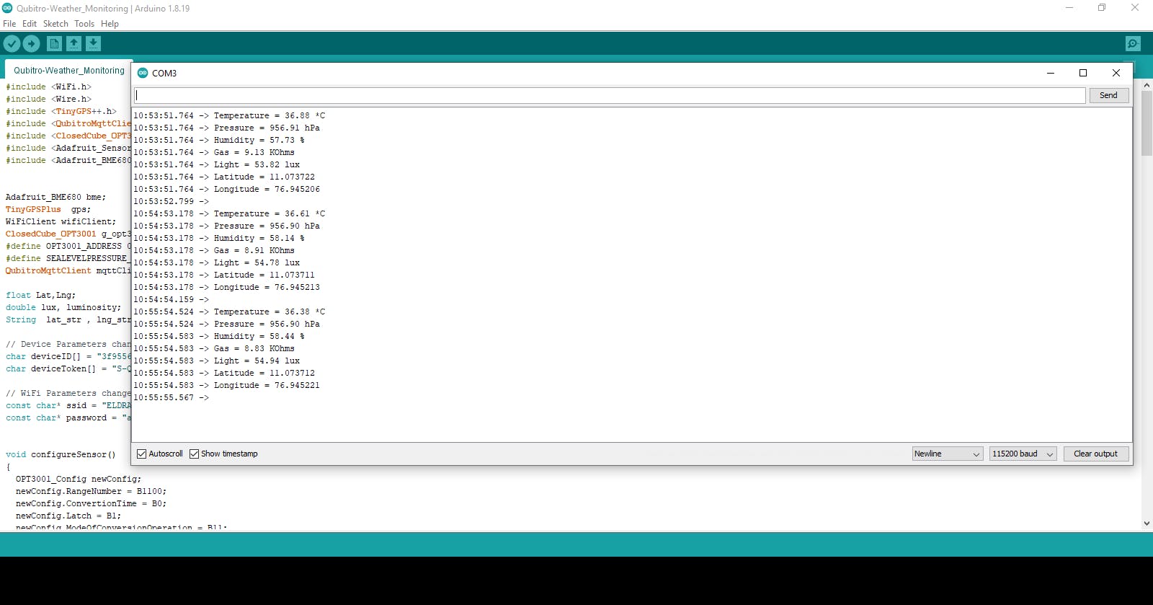
Task: Click the Upload arrow icon
Action: pyautogui.click(x=31, y=44)
